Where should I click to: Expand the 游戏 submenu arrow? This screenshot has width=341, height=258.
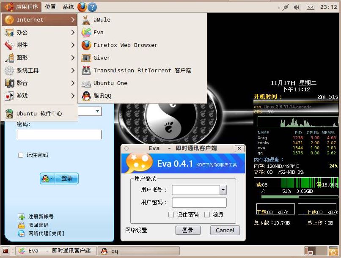[73, 96]
